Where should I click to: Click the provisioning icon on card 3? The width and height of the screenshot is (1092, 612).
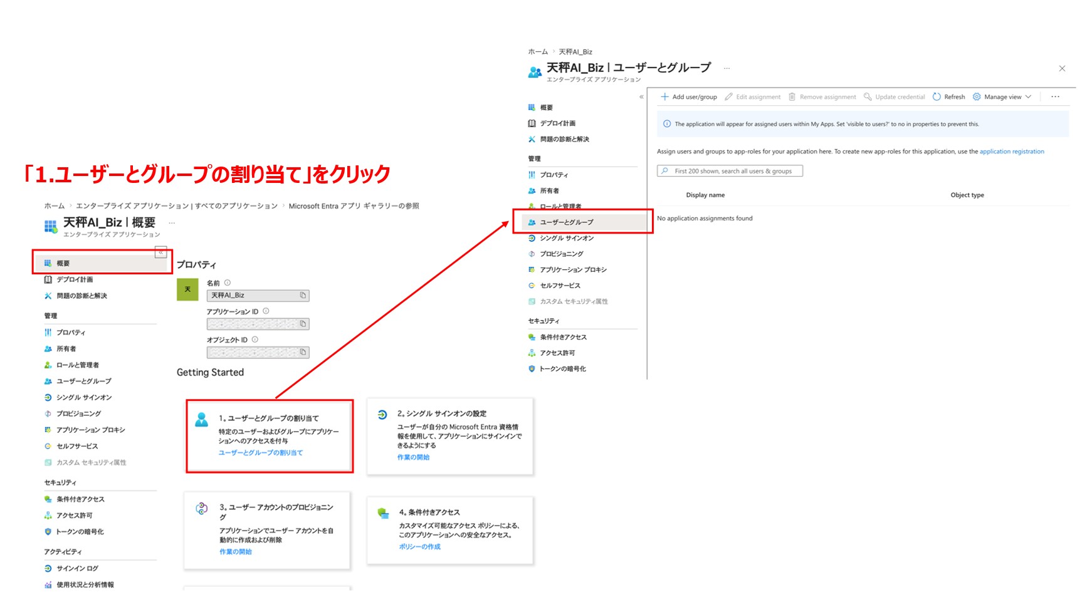[202, 509]
